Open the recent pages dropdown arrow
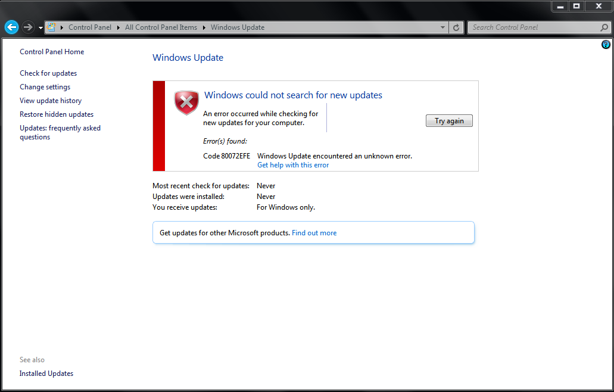The height and width of the screenshot is (392, 614). coord(40,28)
